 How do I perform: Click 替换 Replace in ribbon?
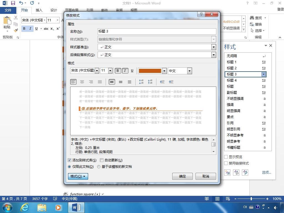click(256, 24)
